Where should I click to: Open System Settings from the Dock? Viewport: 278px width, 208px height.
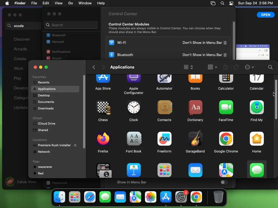tap(181, 197)
